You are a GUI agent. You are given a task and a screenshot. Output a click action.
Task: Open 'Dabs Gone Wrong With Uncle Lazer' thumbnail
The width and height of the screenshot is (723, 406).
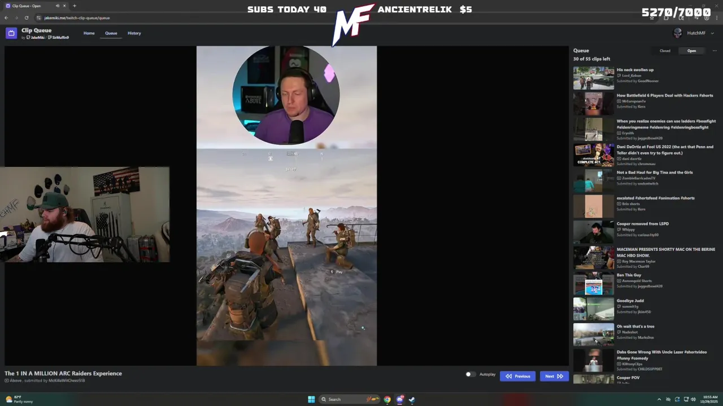tap(594, 360)
